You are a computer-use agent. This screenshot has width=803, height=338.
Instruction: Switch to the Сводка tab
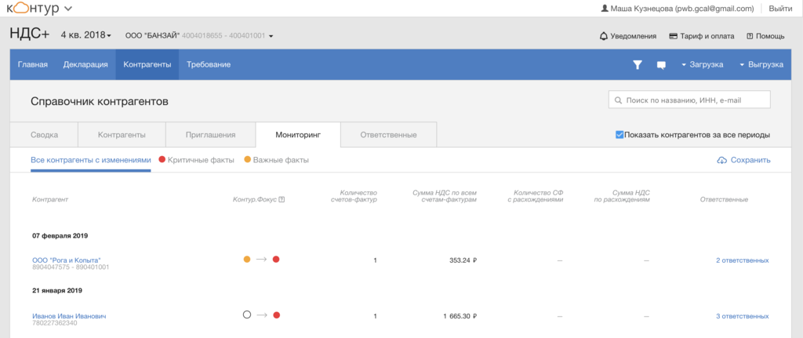[x=44, y=135]
